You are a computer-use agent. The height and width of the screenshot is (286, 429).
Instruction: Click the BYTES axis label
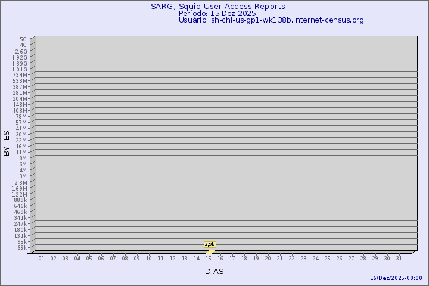pos(7,143)
